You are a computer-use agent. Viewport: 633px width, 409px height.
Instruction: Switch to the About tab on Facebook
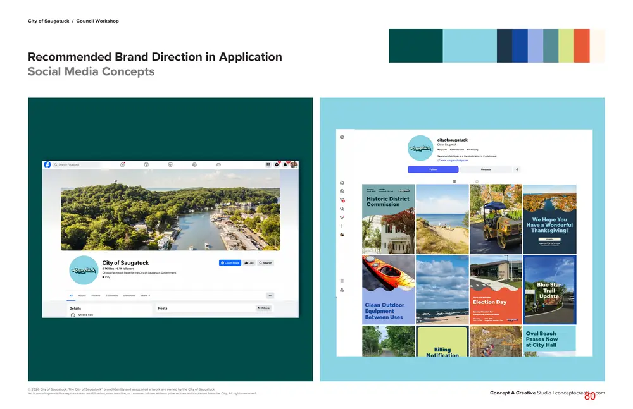click(82, 296)
